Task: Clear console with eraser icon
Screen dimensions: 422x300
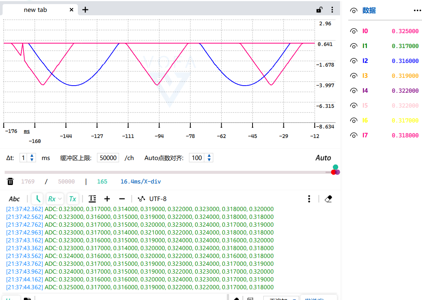Action: pyautogui.click(x=328, y=199)
